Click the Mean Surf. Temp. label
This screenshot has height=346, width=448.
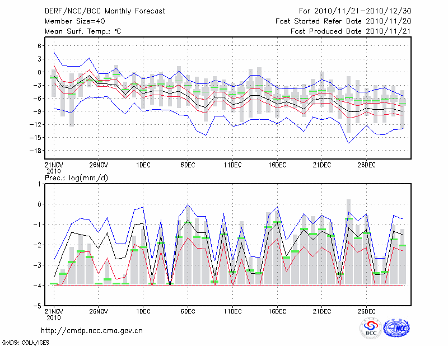point(83,32)
